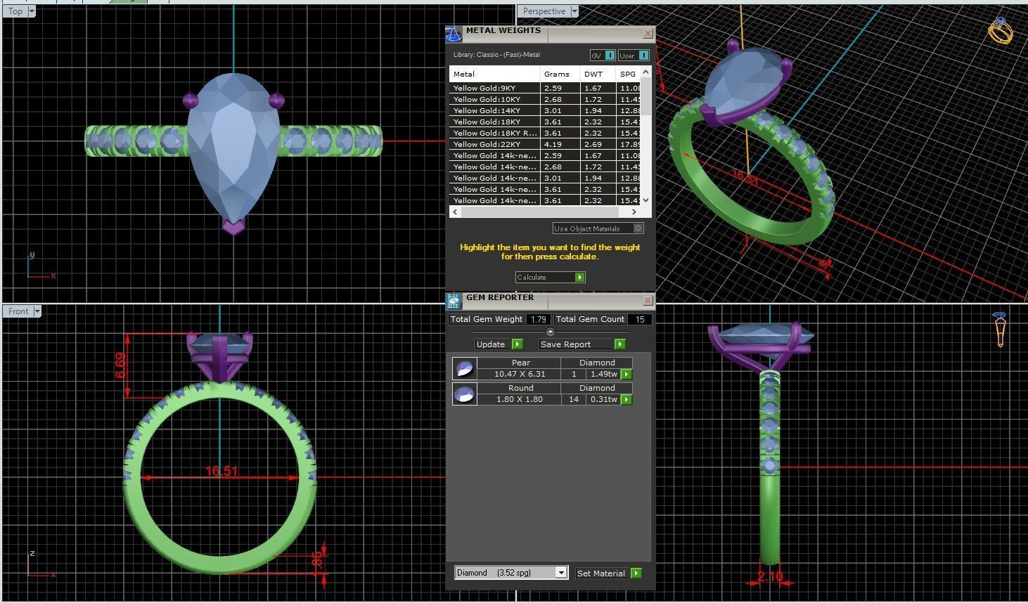Open the Front viewport dropdown arrow

pyautogui.click(x=37, y=311)
